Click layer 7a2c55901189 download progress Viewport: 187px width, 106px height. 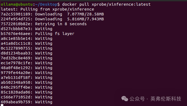tap(85, 14)
